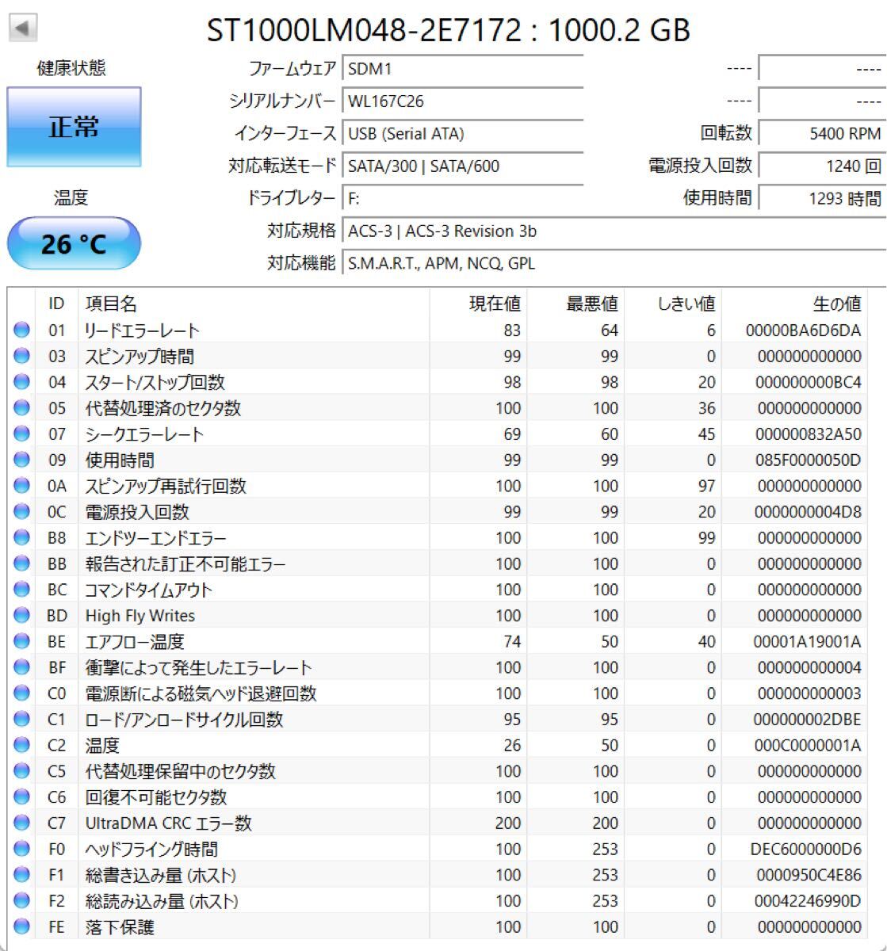Sort by the ID column header
This screenshot has height=951, width=887.
pos(56,304)
